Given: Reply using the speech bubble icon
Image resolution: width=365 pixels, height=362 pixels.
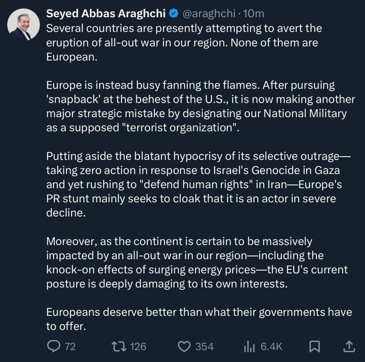Looking at the screenshot, I should (x=53, y=346).
